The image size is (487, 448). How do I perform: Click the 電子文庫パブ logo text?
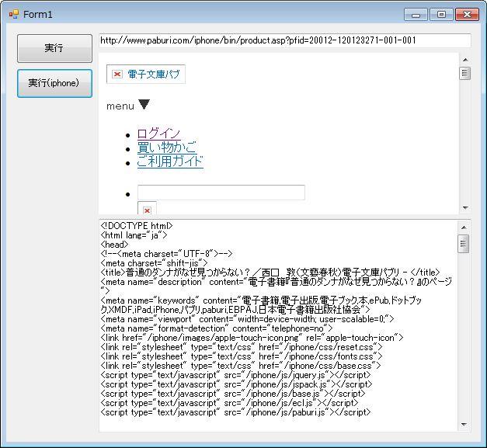(x=154, y=75)
